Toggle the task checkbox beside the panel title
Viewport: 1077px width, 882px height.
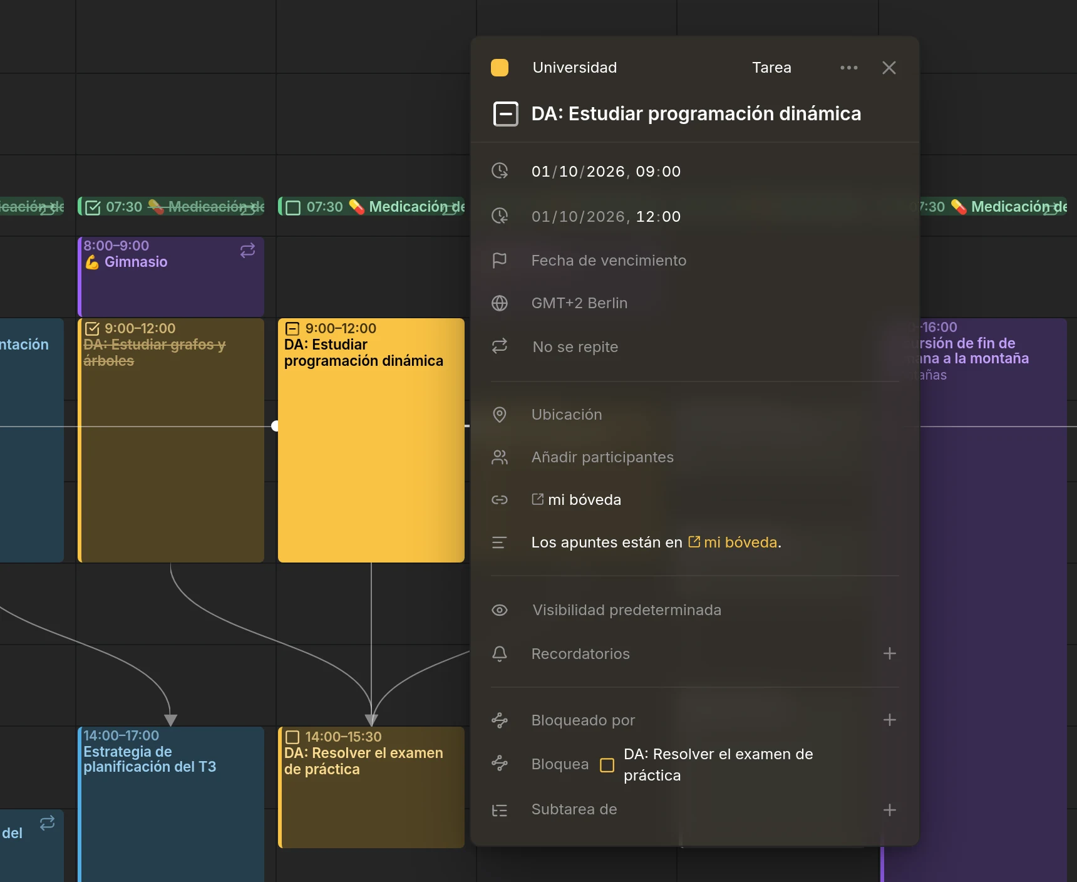pos(506,114)
